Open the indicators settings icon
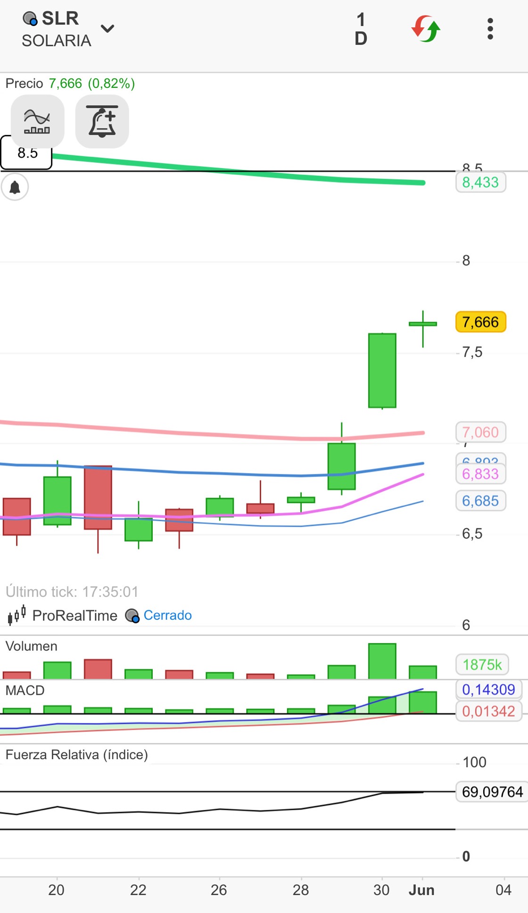528x913 pixels. (x=37, y=122)
